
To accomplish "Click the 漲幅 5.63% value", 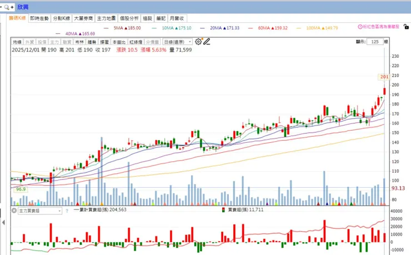I will [153, 50].
